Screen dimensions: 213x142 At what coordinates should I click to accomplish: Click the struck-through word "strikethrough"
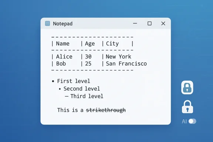[106, 110]
